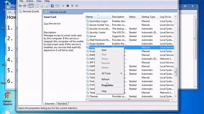Click the Restart Service toolbar icon

[77, 6]
